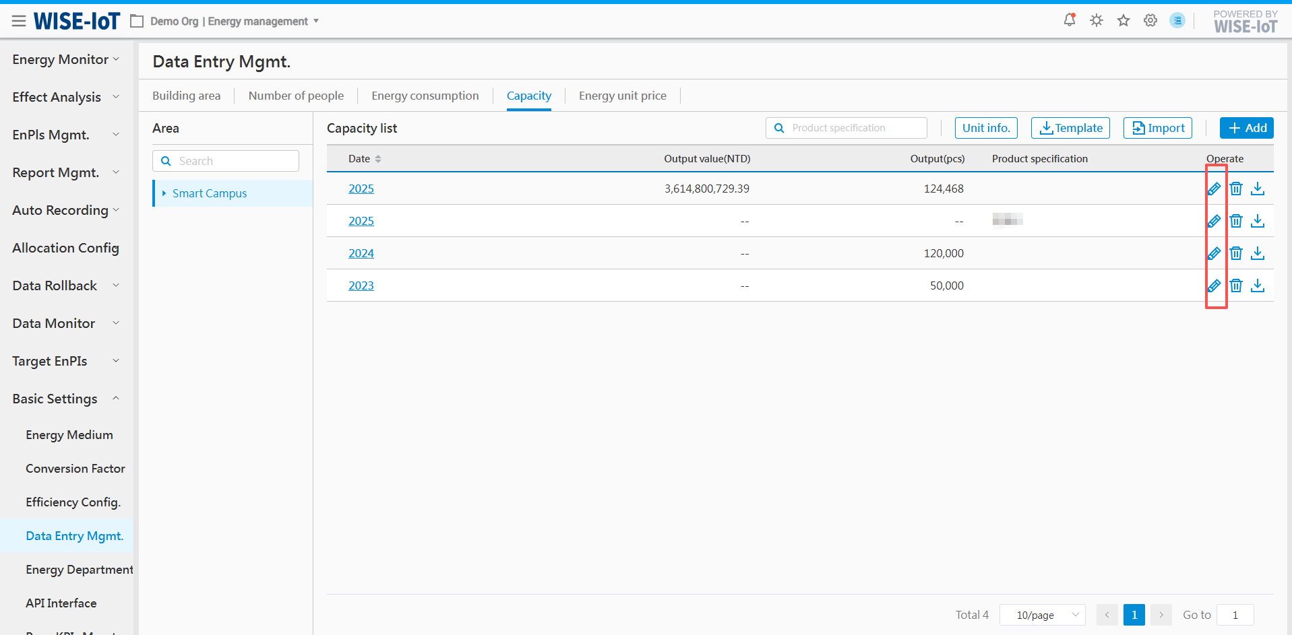Sort the capacity list by Date
This screenshot has height=635, width=1292.
coord(378,159)
